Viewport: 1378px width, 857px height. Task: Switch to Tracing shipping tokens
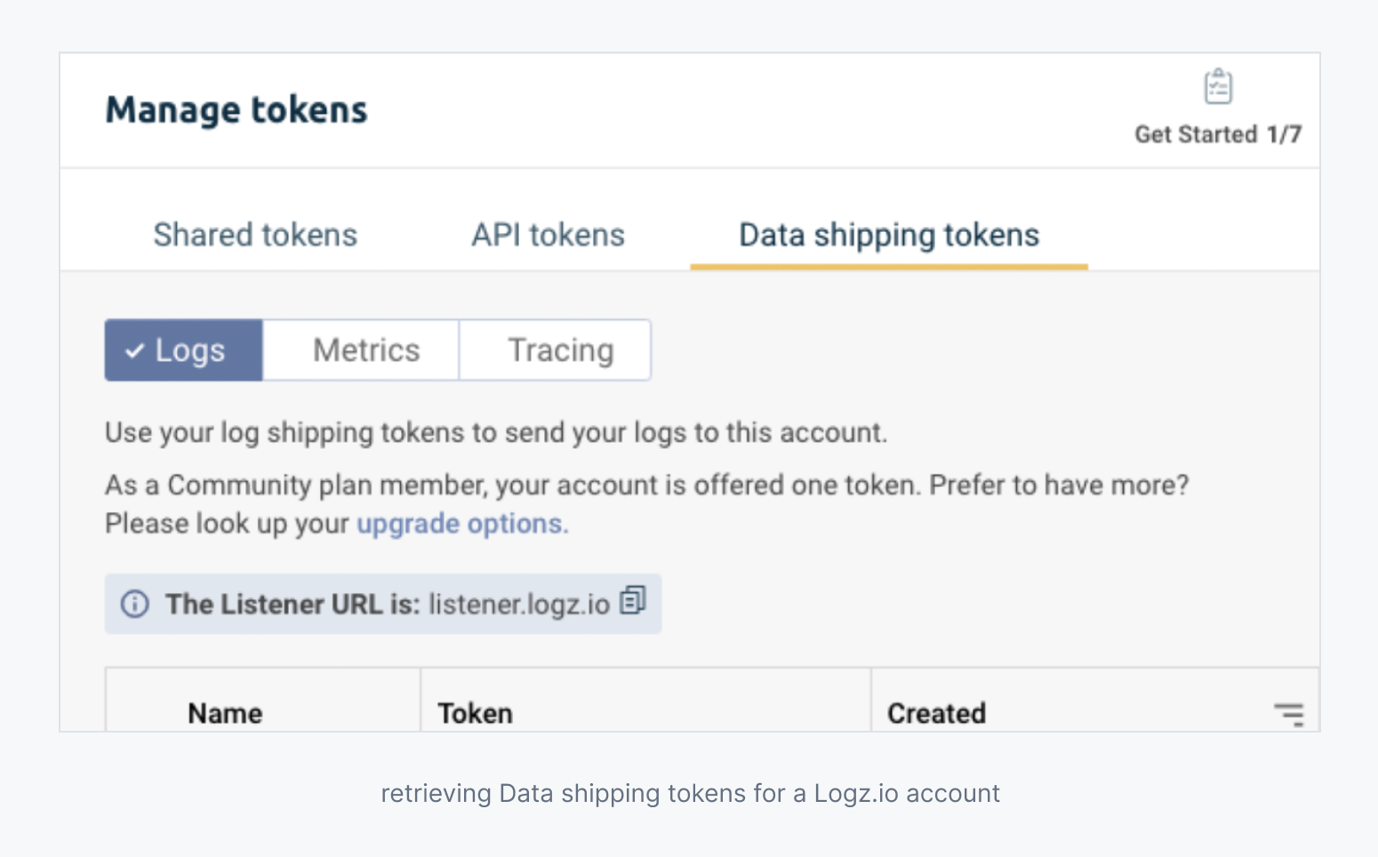click(x=560, y=350)
